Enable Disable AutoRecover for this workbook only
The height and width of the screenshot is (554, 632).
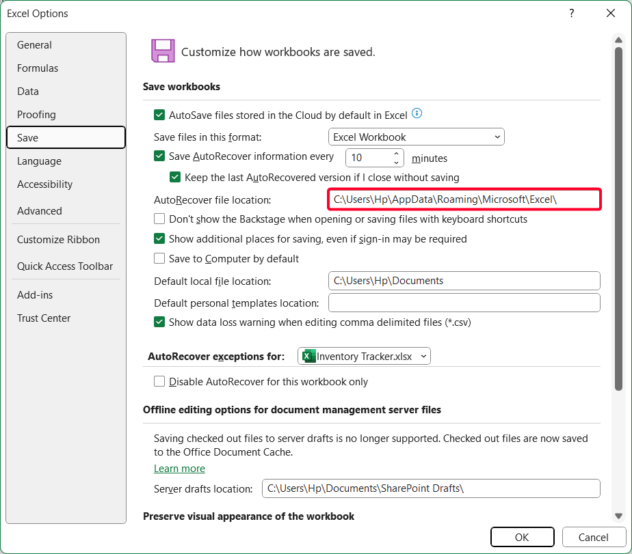click(x=159, y=382)
